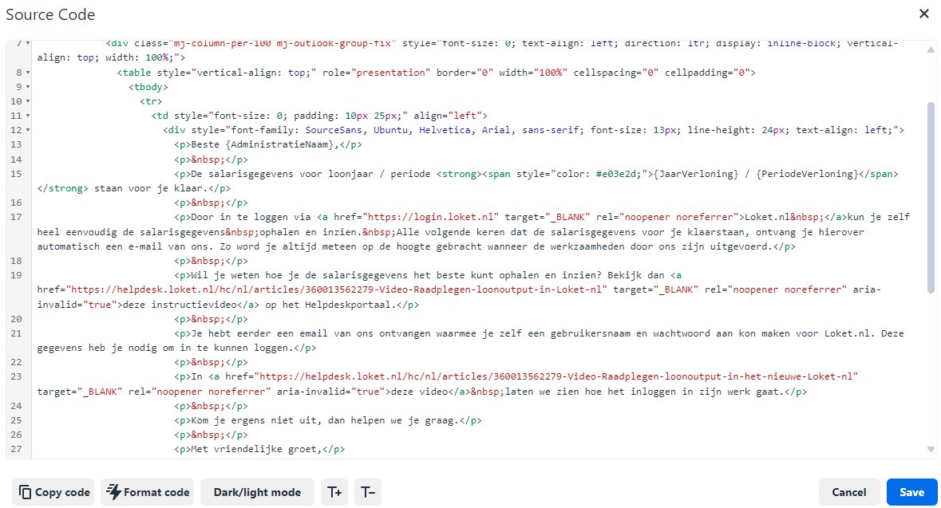
Task: Place cursor in 'Beste {AdministratieNaam}' line
Action: point(263,144)
